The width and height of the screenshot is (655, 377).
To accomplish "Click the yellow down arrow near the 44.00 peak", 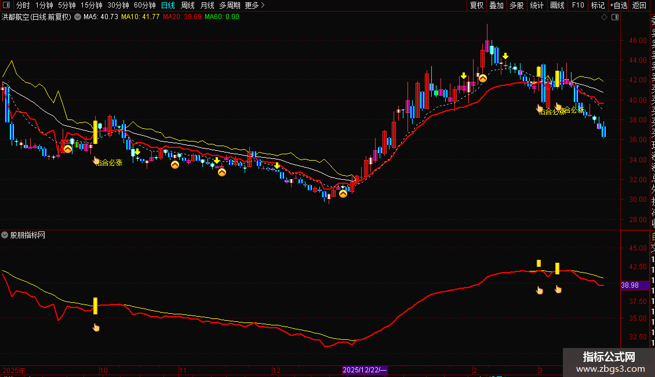I will 505,56.
